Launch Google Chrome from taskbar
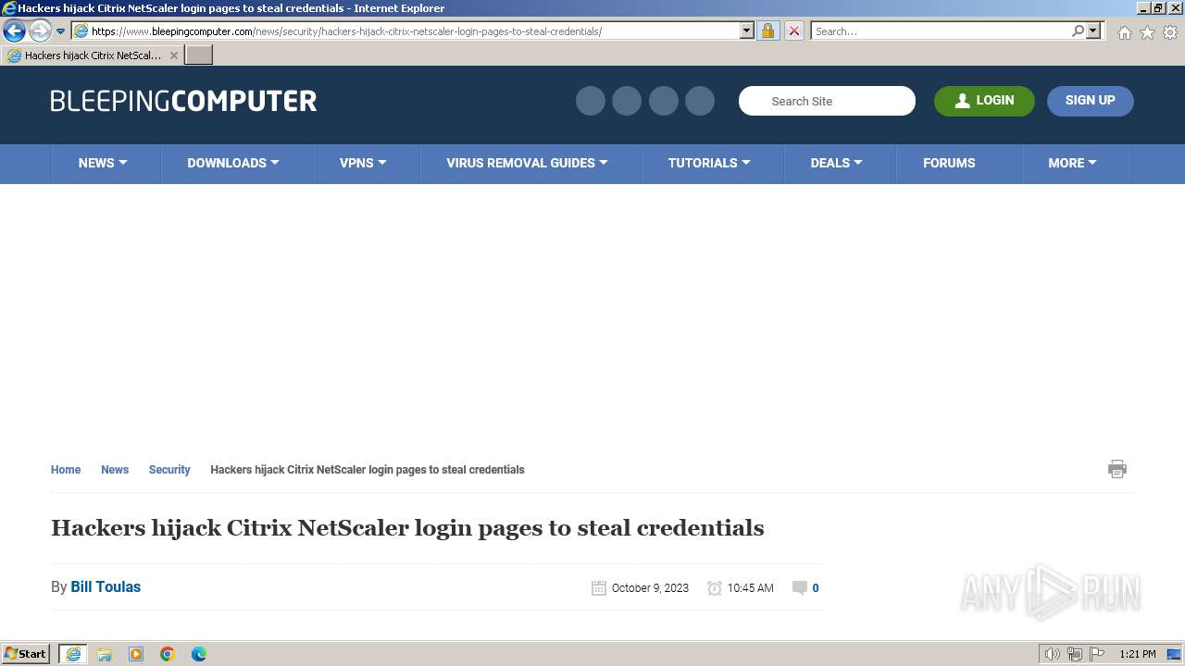1185x666 pixels. click(168, 654)
